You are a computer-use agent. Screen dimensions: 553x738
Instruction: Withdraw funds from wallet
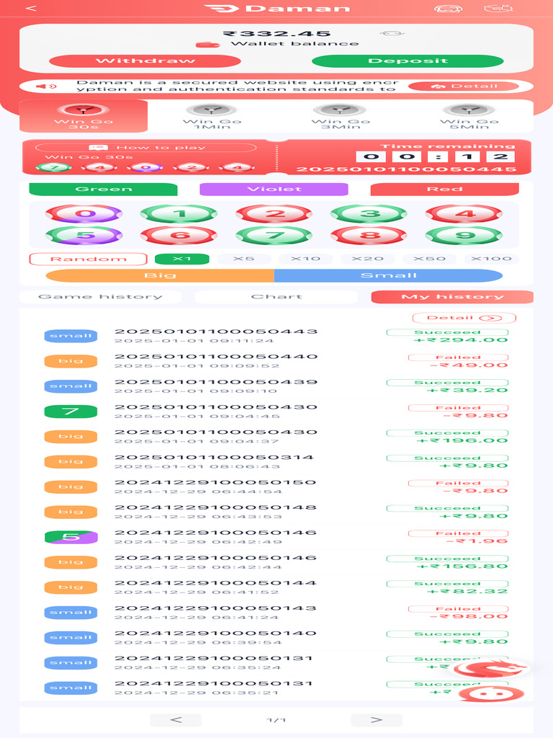pyautogui.click(x=145, y=61)
